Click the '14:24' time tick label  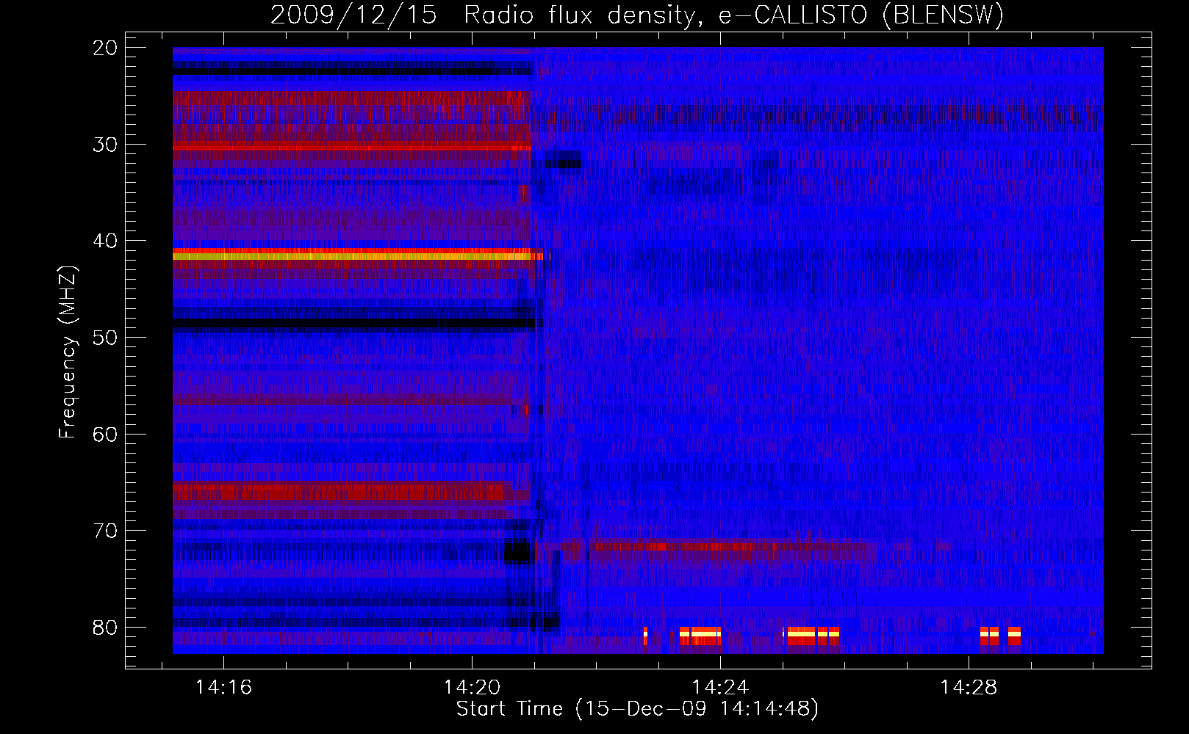[x=720, y=687]
